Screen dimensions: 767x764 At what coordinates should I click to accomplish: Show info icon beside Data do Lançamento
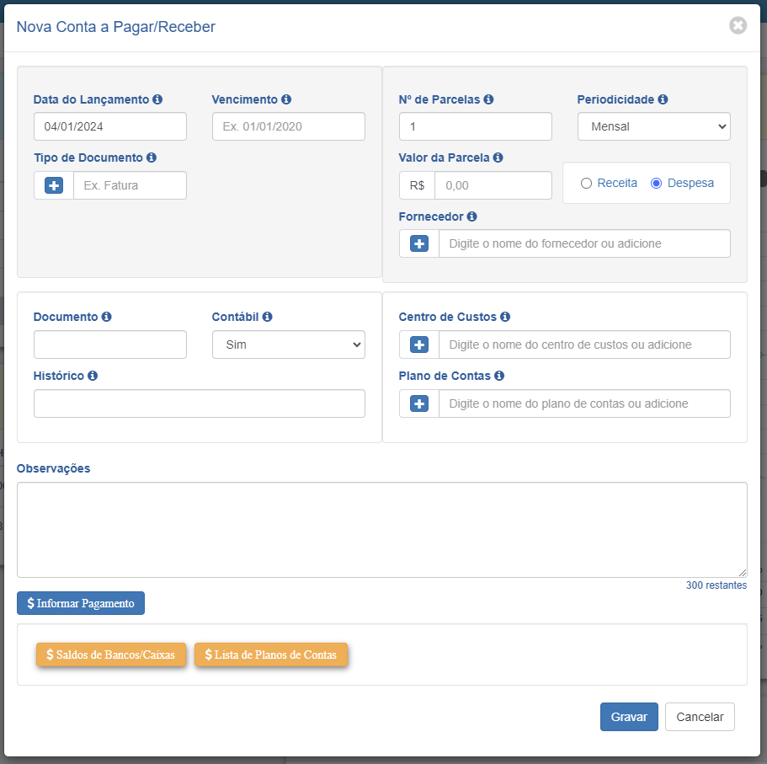pyautogui.click(x=157, y=99)
